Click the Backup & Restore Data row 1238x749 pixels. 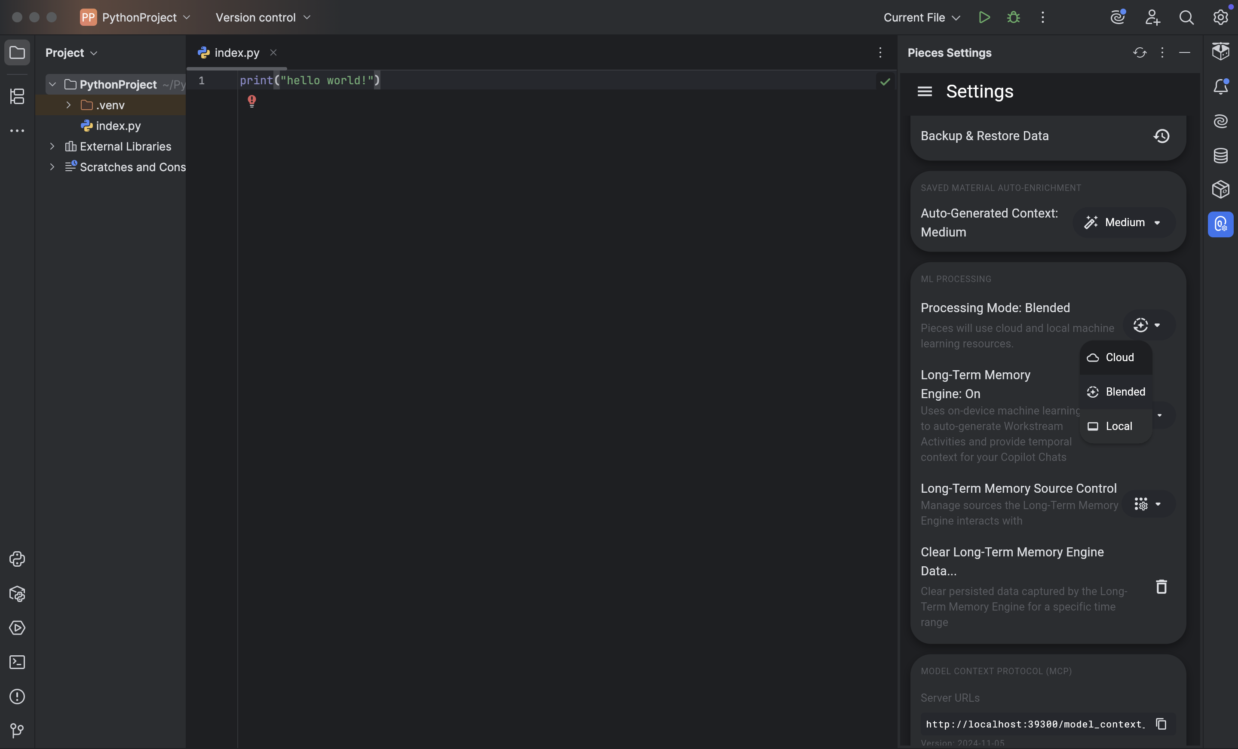point(1048,136)
